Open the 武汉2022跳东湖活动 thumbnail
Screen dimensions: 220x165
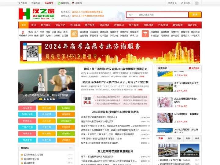pyautogui.click(x=165, y=87)
